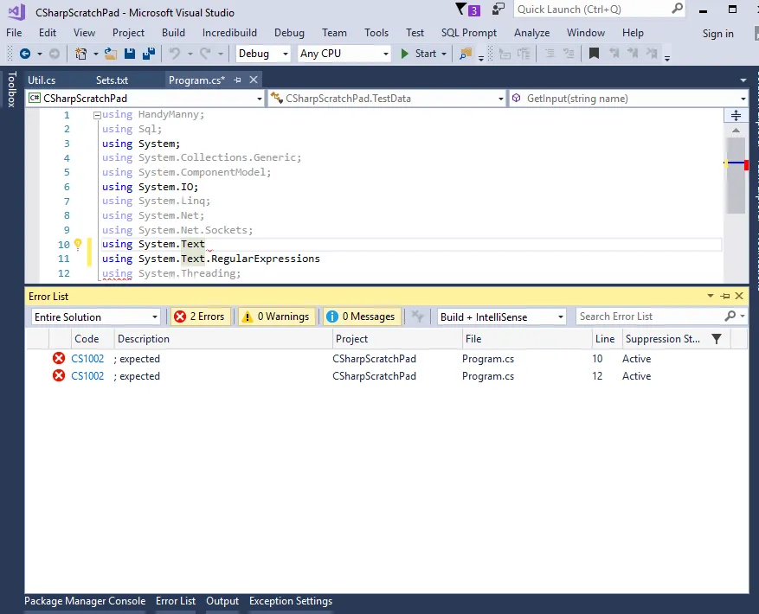The width and height of the screenshot is (759, 614).
Task: Open the Analyze menu
Action: click(x=531, y=33)
